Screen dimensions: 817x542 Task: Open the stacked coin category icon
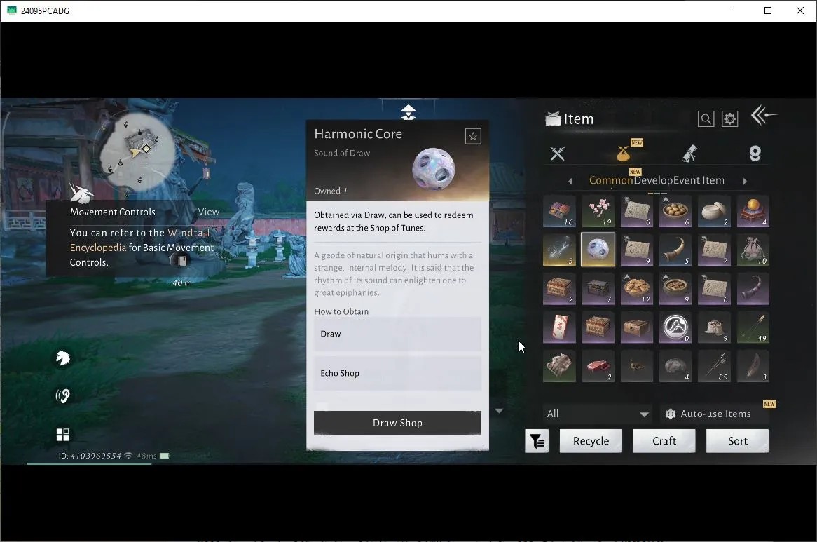click(755, 154)
